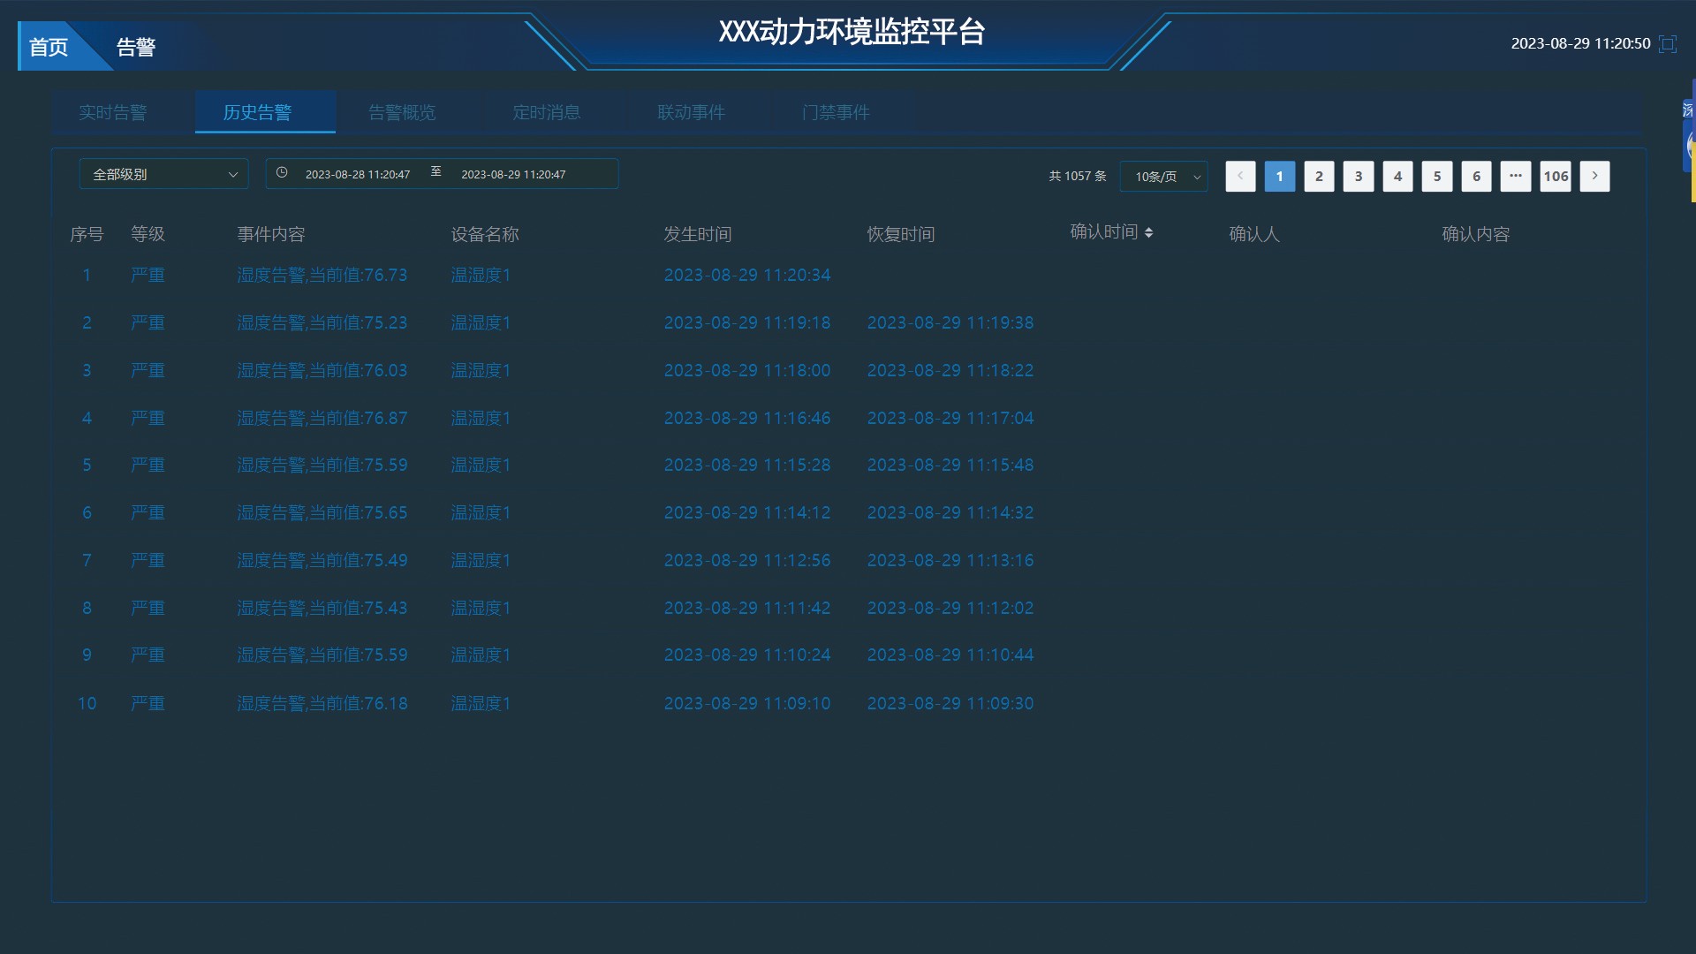Switch to 联动事件 tab
The height and width of the screenshot is (954, 1696).
[691, 112]
